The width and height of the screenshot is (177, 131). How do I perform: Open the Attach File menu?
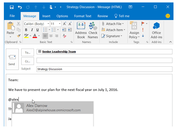[x=113, y=24]
